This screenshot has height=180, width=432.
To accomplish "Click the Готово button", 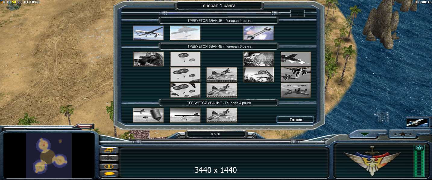I will pos(296,120).
